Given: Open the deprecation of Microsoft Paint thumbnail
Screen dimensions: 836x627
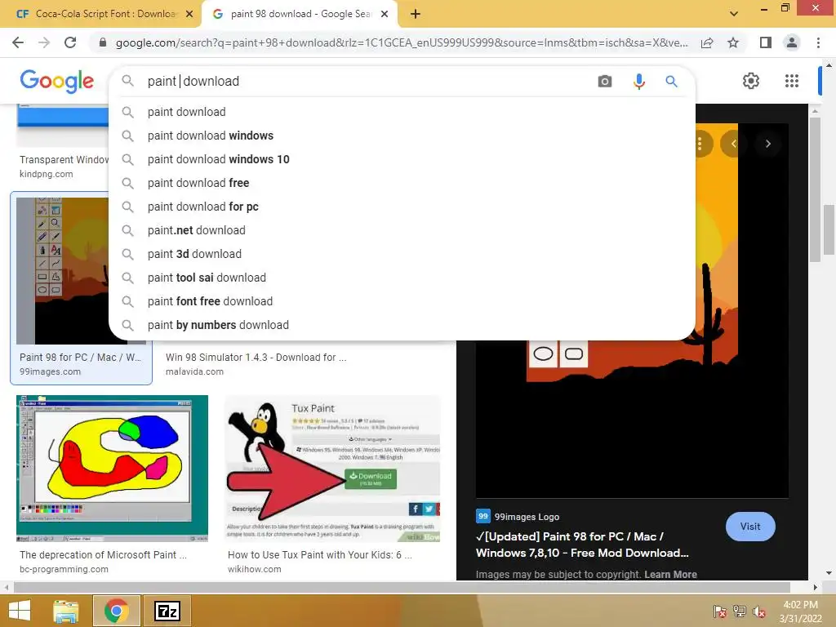Looking at the screenshot, I should pyautogui.click(x=112, y=469).
